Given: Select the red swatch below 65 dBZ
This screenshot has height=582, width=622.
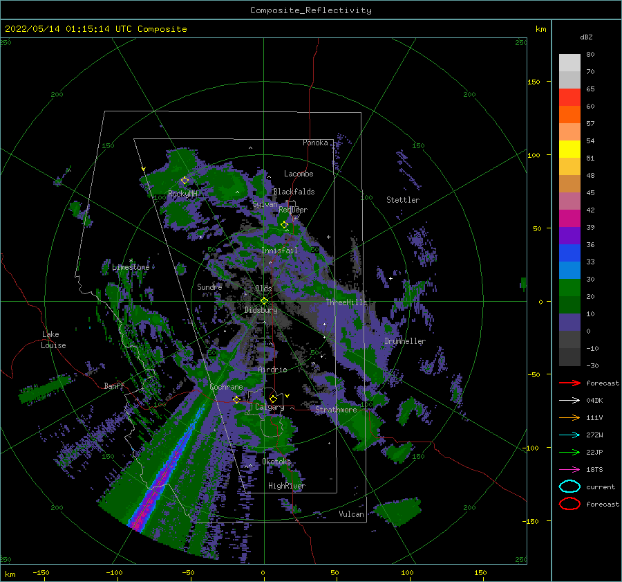Looking at the screenshot, I should pyautogui.click(x=569, y=98).
